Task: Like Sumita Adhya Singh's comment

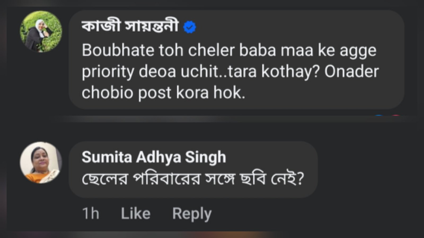Action: [136, 213]
